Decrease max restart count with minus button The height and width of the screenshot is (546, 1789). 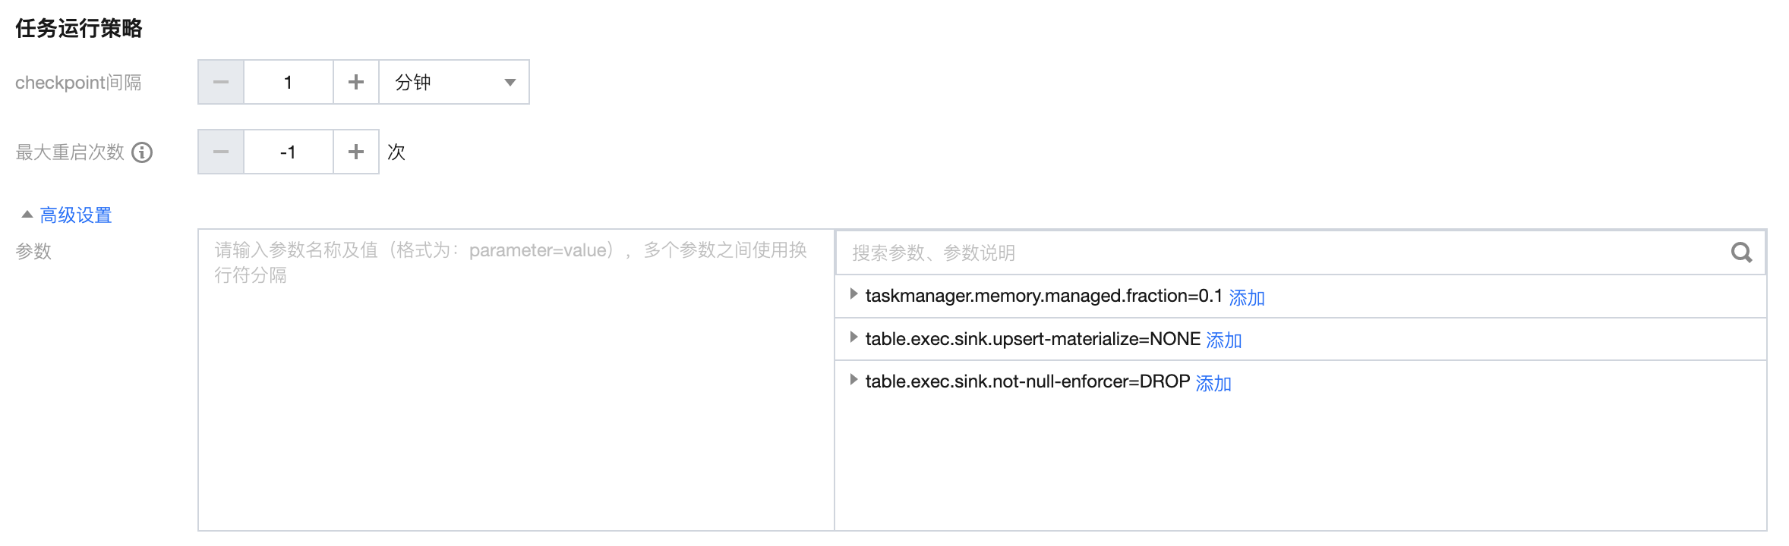(221, 152)
